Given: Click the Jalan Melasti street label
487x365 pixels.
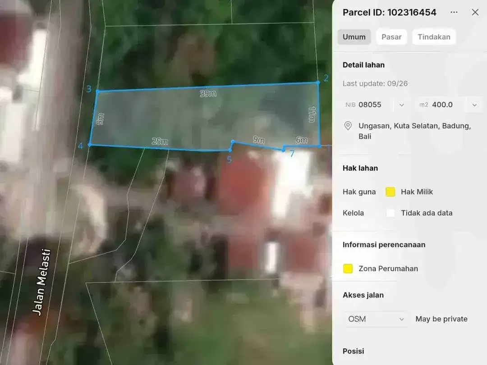Looking at the screenshot, I should pos(41,282).
